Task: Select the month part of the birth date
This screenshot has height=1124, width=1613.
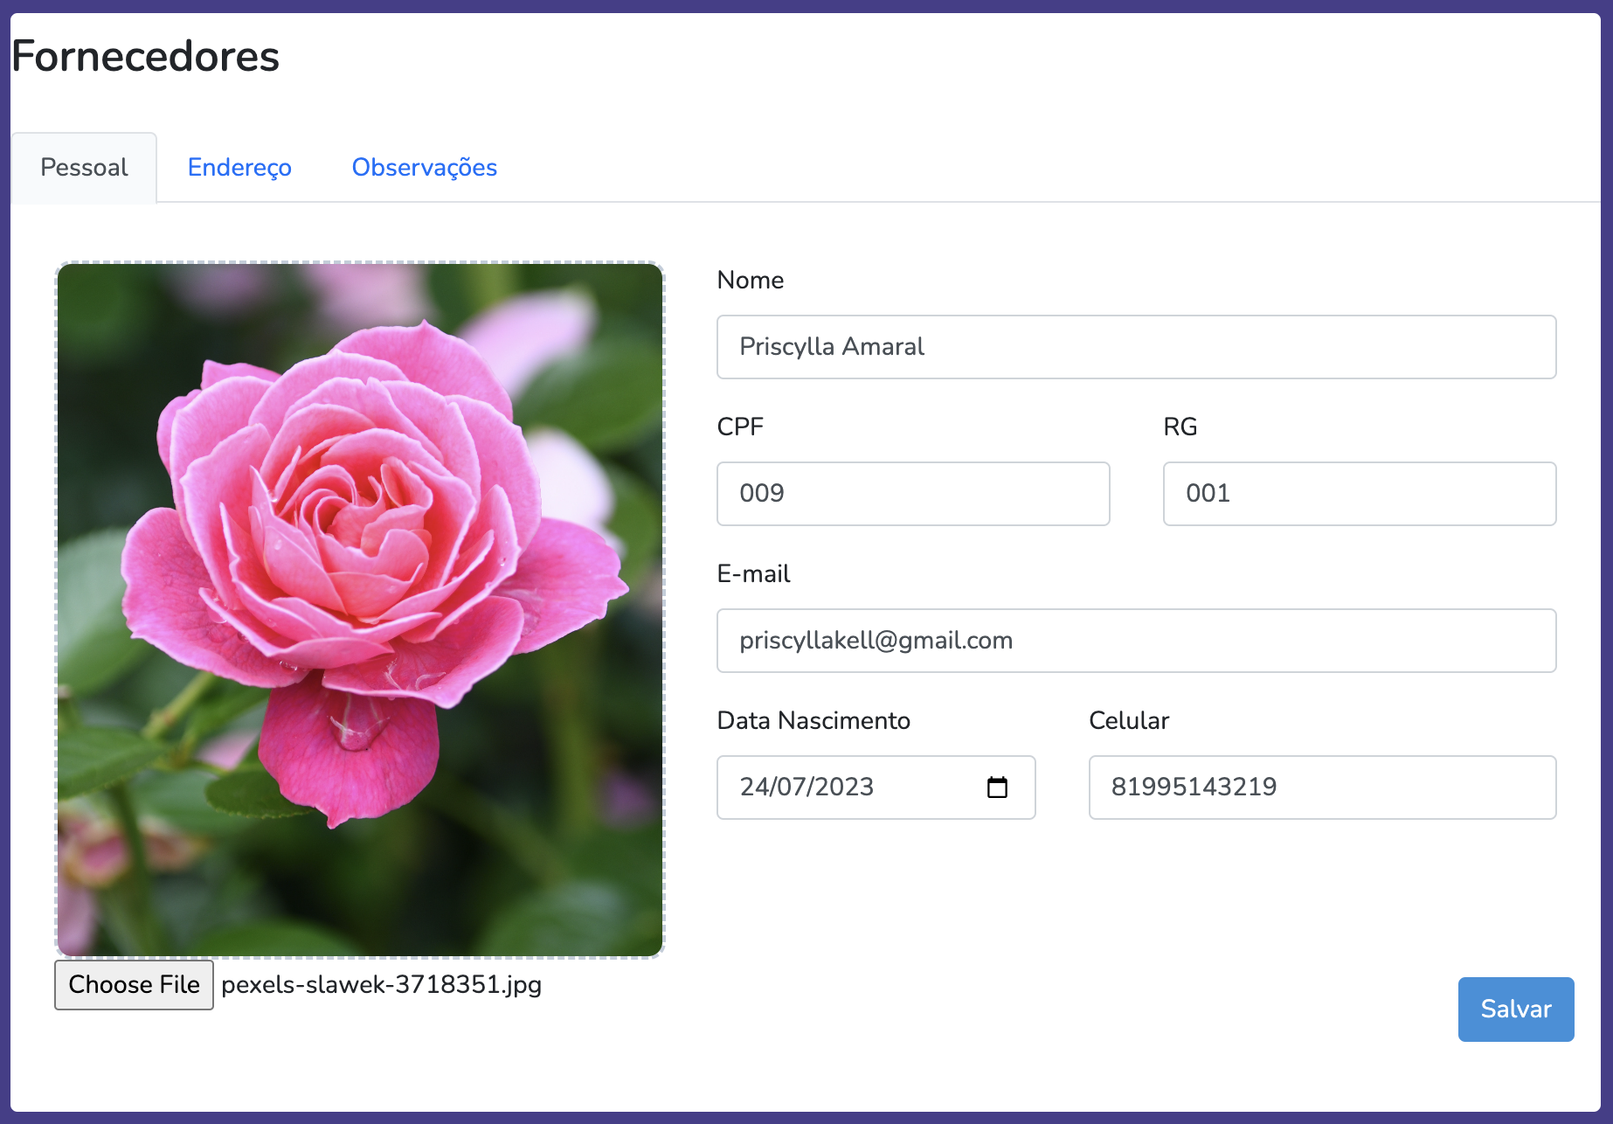Action: [791, 787]
